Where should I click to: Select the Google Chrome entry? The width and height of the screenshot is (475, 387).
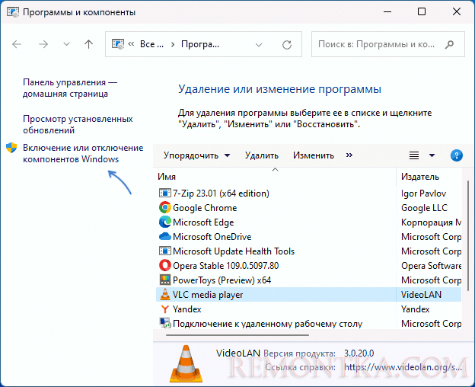tap(205, 208)
